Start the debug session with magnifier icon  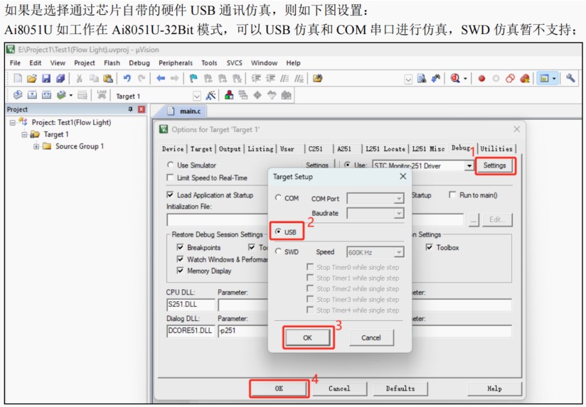(455, 78)
